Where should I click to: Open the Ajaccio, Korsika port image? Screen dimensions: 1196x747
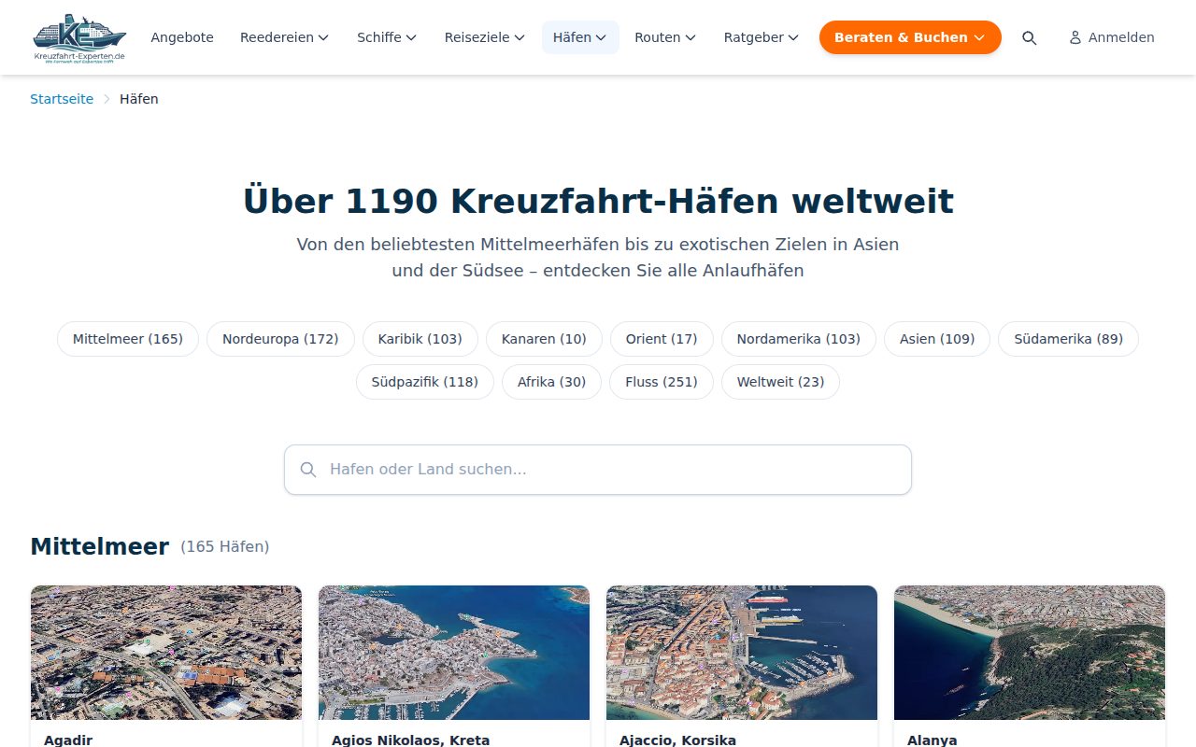742,653
